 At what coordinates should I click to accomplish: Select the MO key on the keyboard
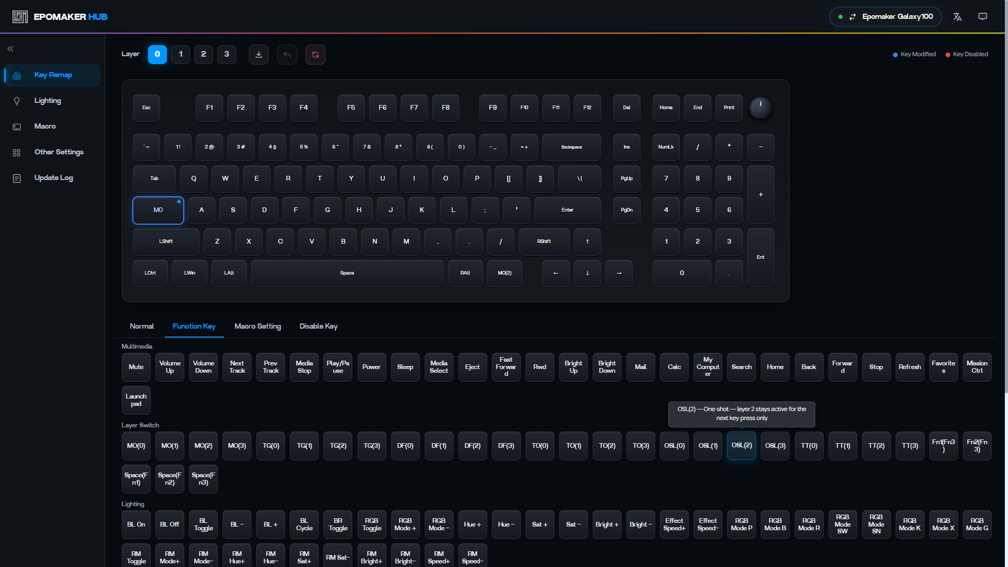(x=158, y=211)
